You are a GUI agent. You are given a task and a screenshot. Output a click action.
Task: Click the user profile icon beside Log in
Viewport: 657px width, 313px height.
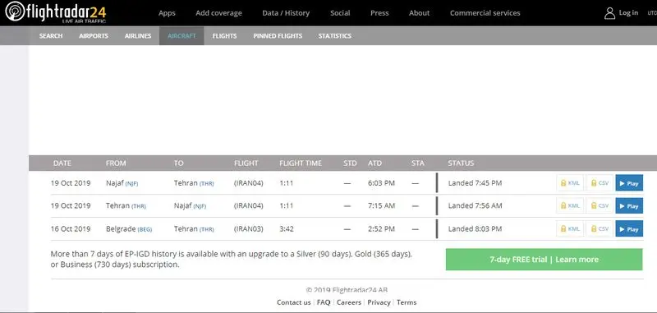pyautogui.click(x=609, y=13)
